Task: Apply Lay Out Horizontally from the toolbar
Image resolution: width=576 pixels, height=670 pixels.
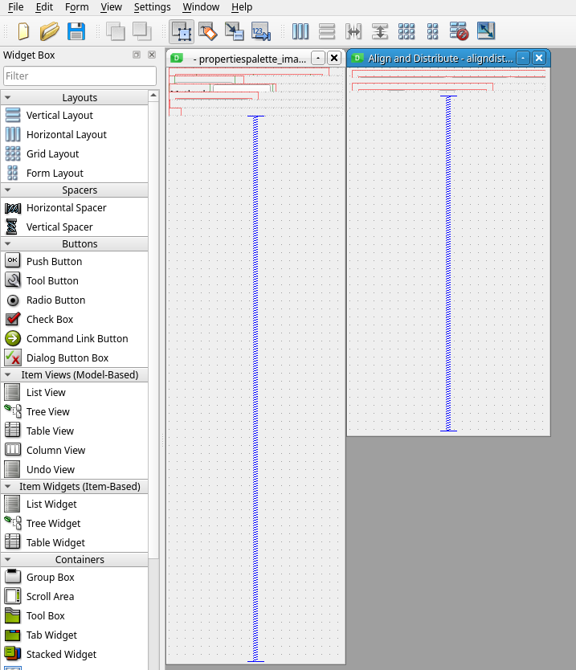Action: (x=300, y=31)
